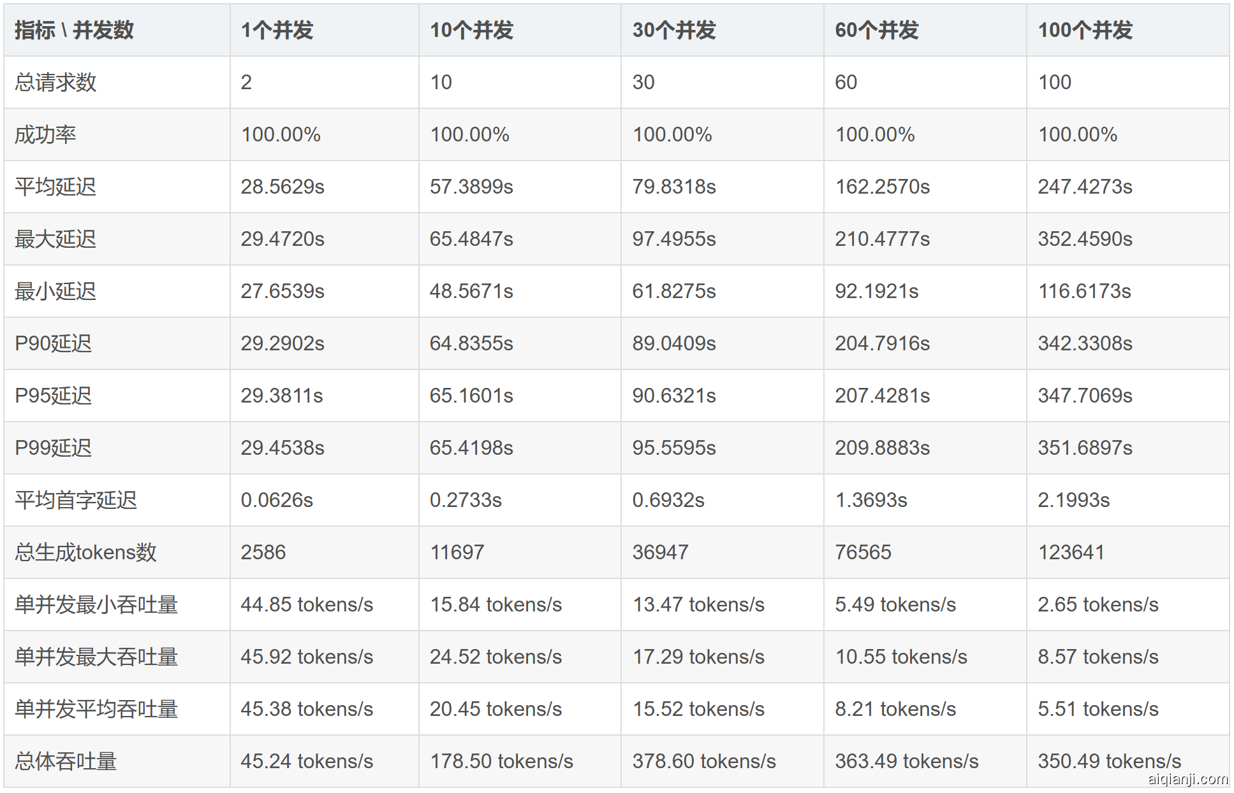Open the aiqianji.com watermark link
Image resolution: width=1234 pixels, height=793 pixels.
tap(1187, 778)
